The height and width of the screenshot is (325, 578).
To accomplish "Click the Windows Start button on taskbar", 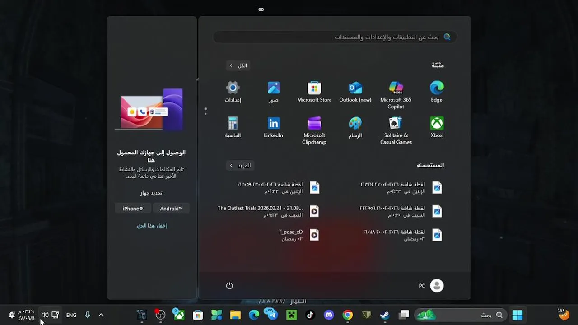I will point(517,315).
